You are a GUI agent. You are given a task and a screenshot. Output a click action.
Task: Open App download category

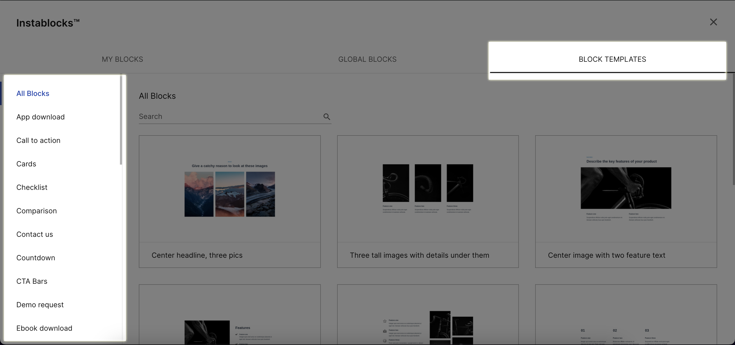pos(41,117)
